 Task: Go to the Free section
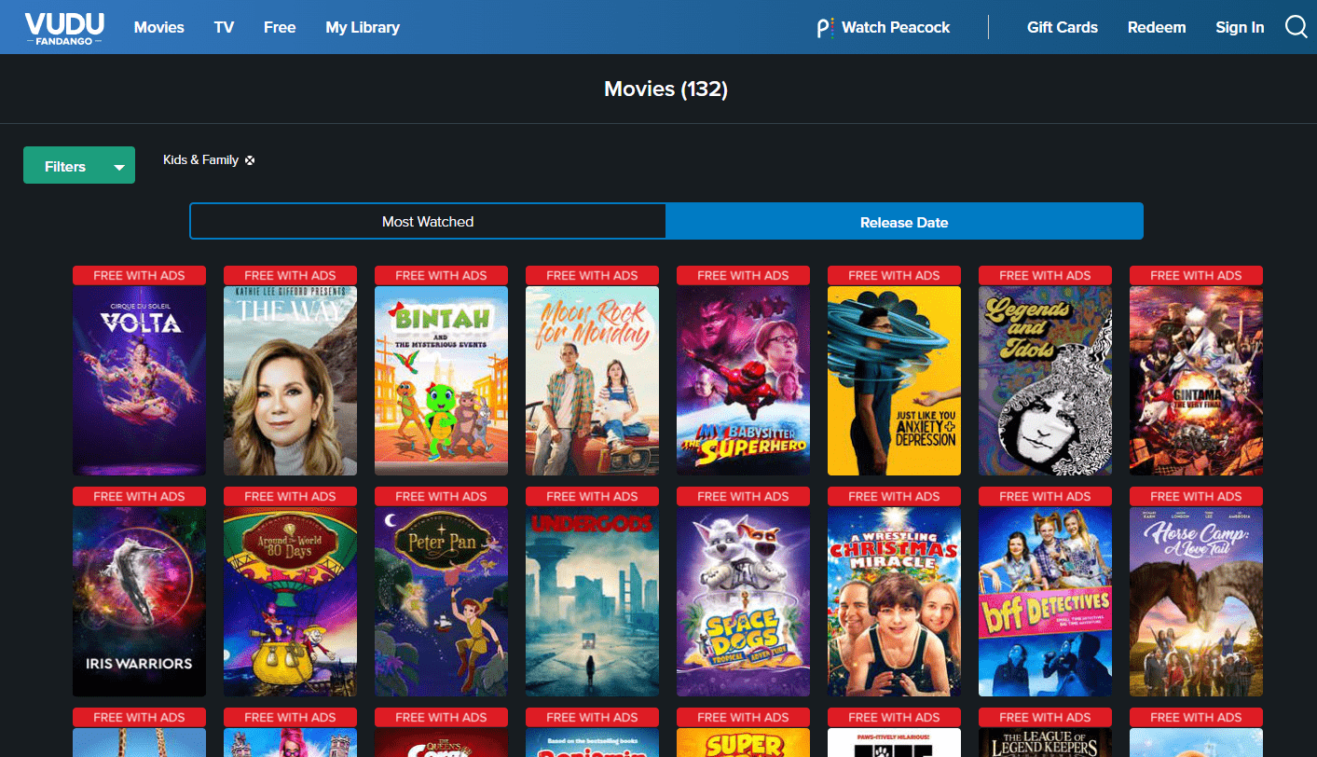pos(280,27)
